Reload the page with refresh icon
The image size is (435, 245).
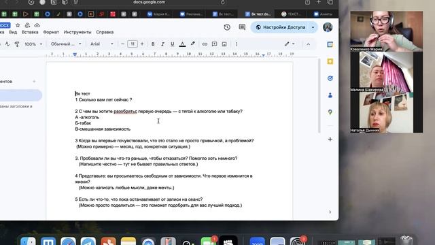pos(222,2)
